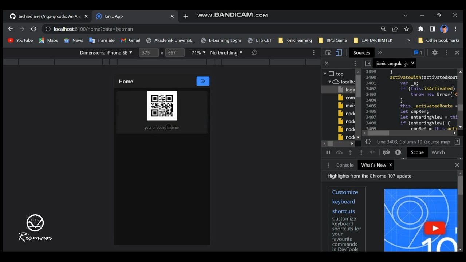Screen dimensions: 466x262
Task: Open the YouTube bookmark
Action: click(x=20, y=40)
